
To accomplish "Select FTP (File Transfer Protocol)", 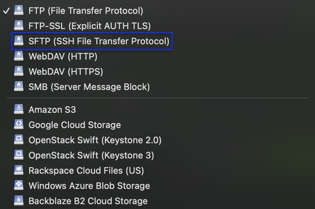I will (x=86, y=11).
